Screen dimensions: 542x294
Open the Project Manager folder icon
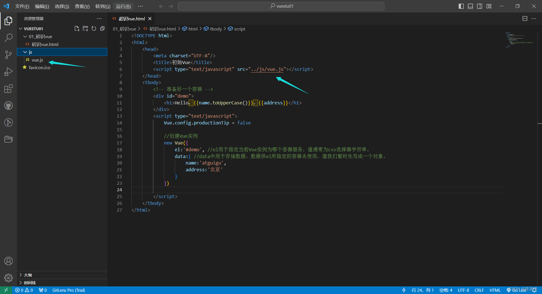point(8,139)
